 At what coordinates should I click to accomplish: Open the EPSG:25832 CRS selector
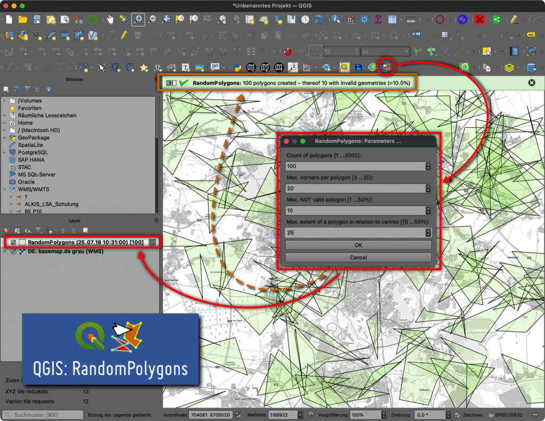(x=506, y=415)
